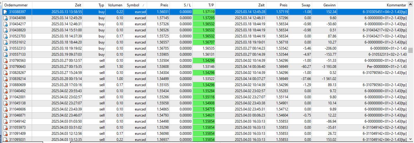The width and height of the screenshot is (414, 143).
Task: Click the icon next to order 311042001
Action: coord(5,97)
